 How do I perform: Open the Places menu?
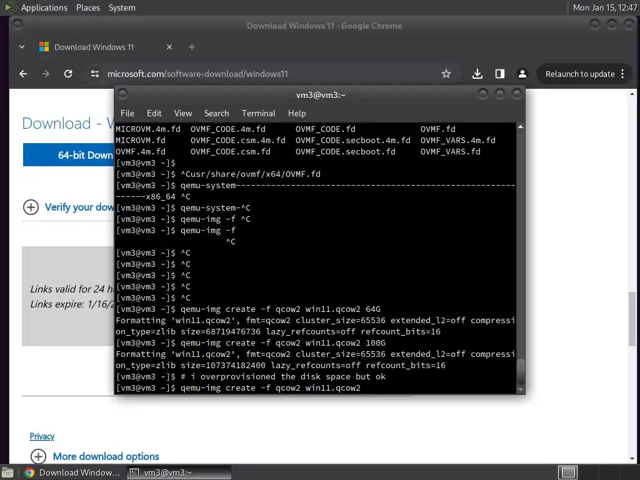point(88,7)
